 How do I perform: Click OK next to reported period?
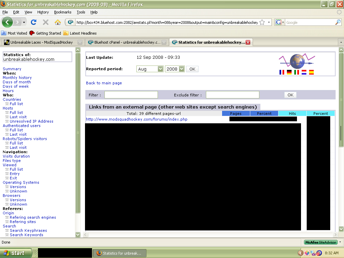(192, 69)
